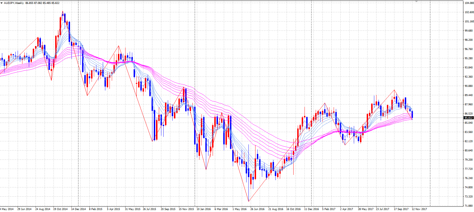The image size is (474, 212).
Task: Click the 74.800 price axis label
Action: tap(469, 187)
